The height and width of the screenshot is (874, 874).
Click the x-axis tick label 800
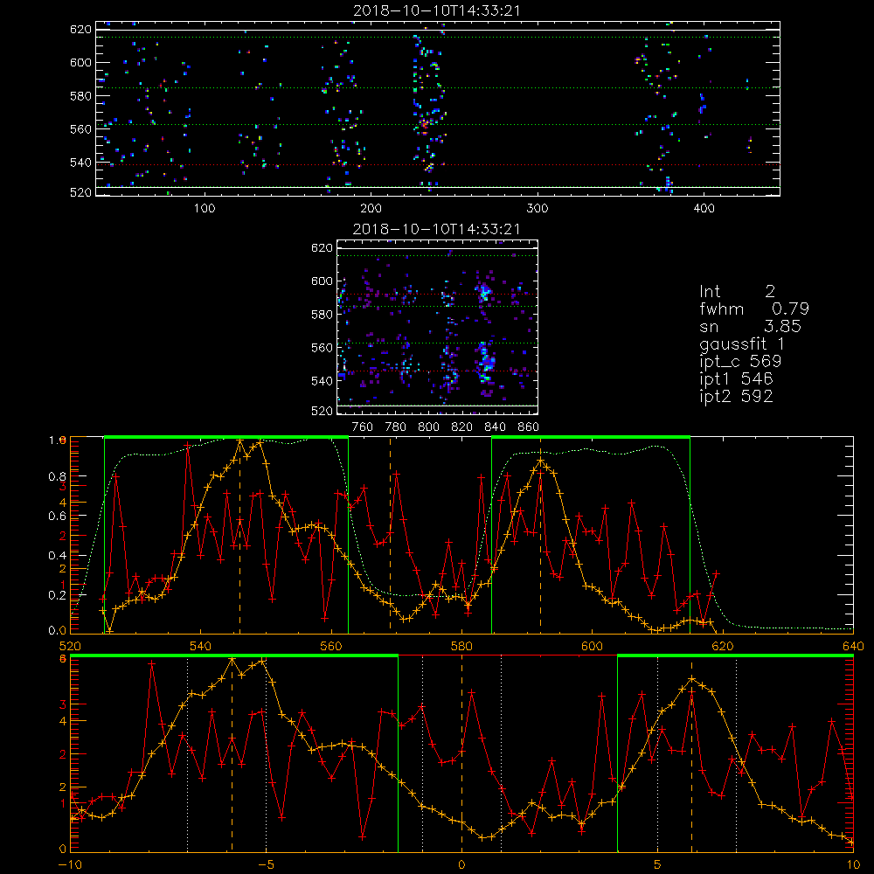tap(428, 427)
